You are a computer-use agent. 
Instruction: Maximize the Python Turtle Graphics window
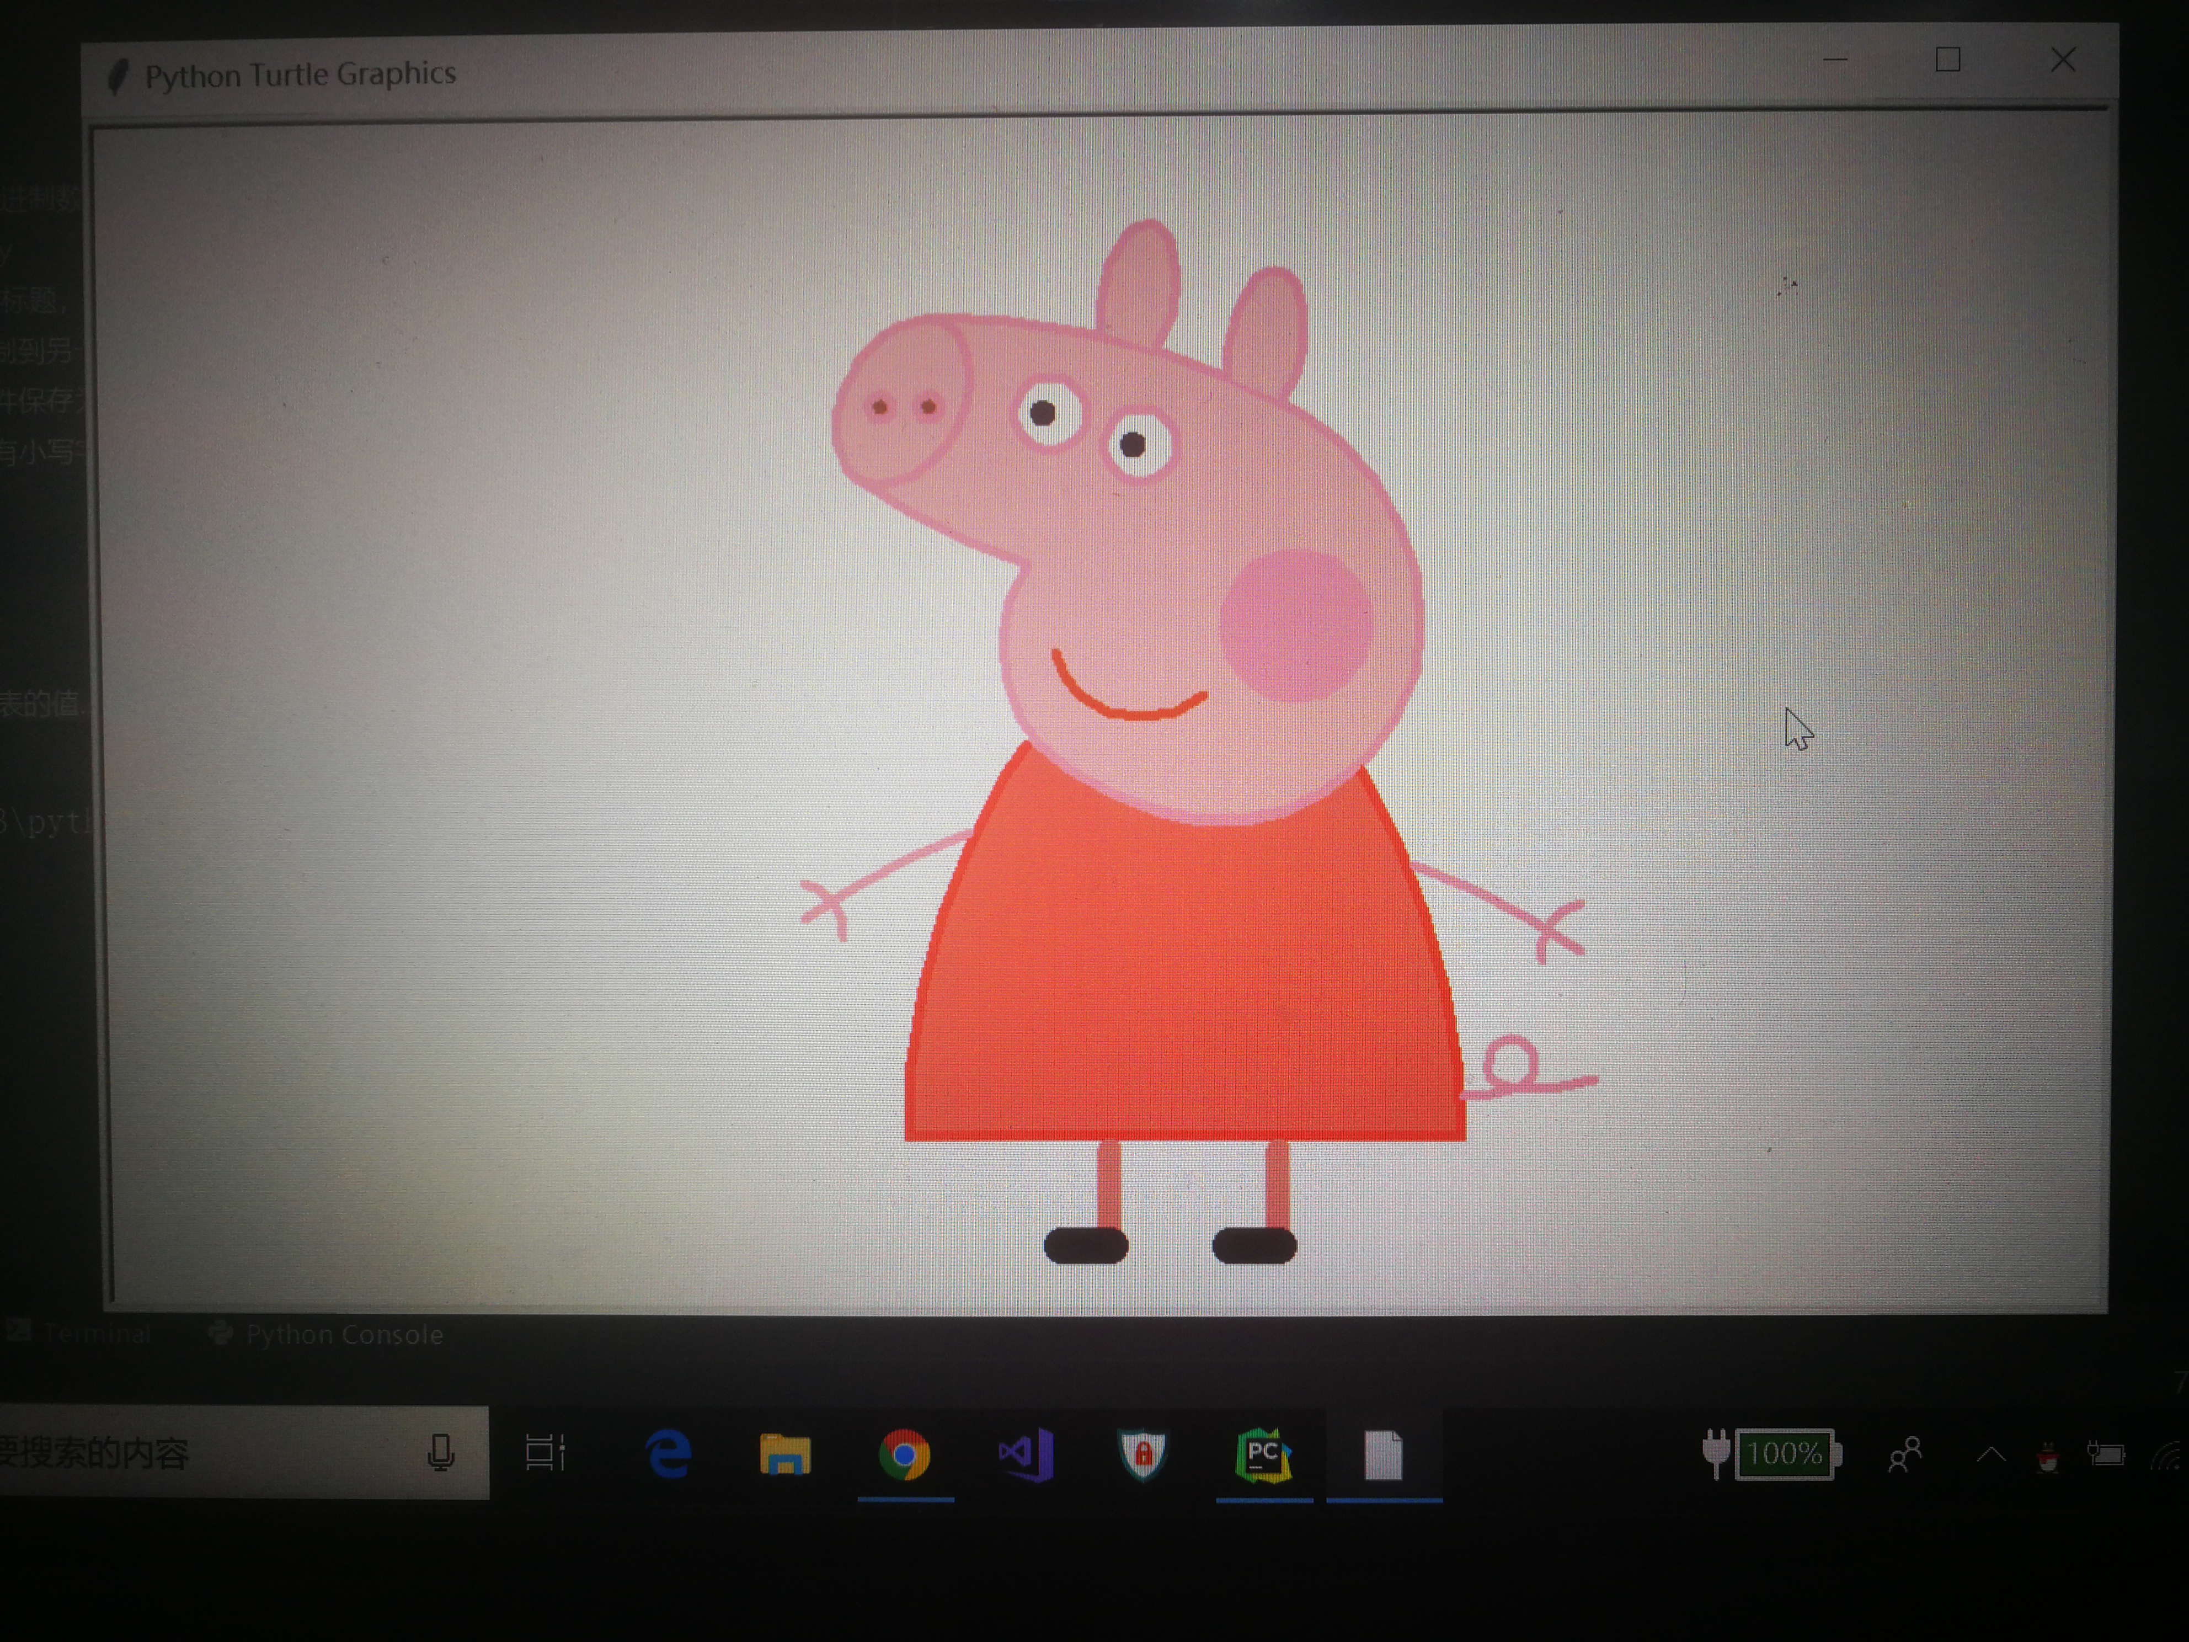click(1947, 60)
